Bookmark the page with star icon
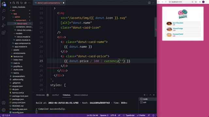This screenshot has height=117, width=209. pyautogui.click(x=196, y=2)
